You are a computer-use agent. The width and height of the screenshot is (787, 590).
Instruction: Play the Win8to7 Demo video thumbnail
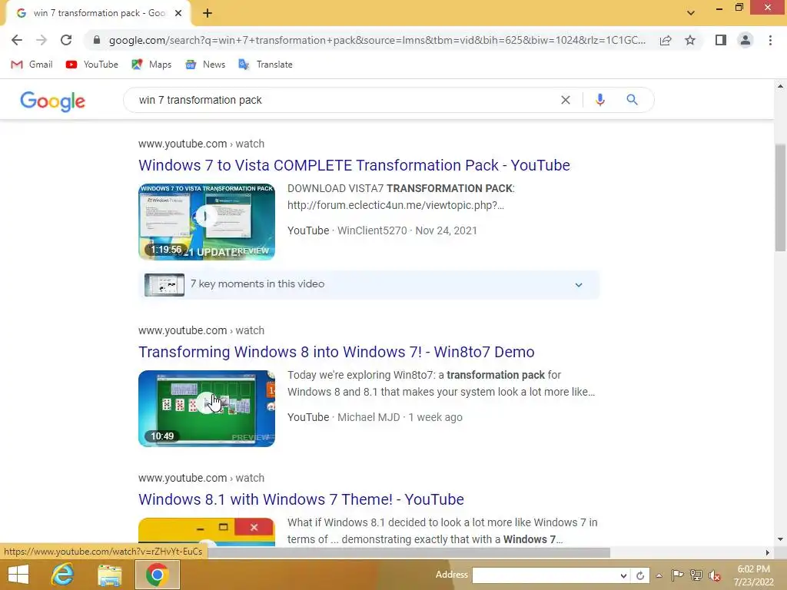[x=207, y=409]
